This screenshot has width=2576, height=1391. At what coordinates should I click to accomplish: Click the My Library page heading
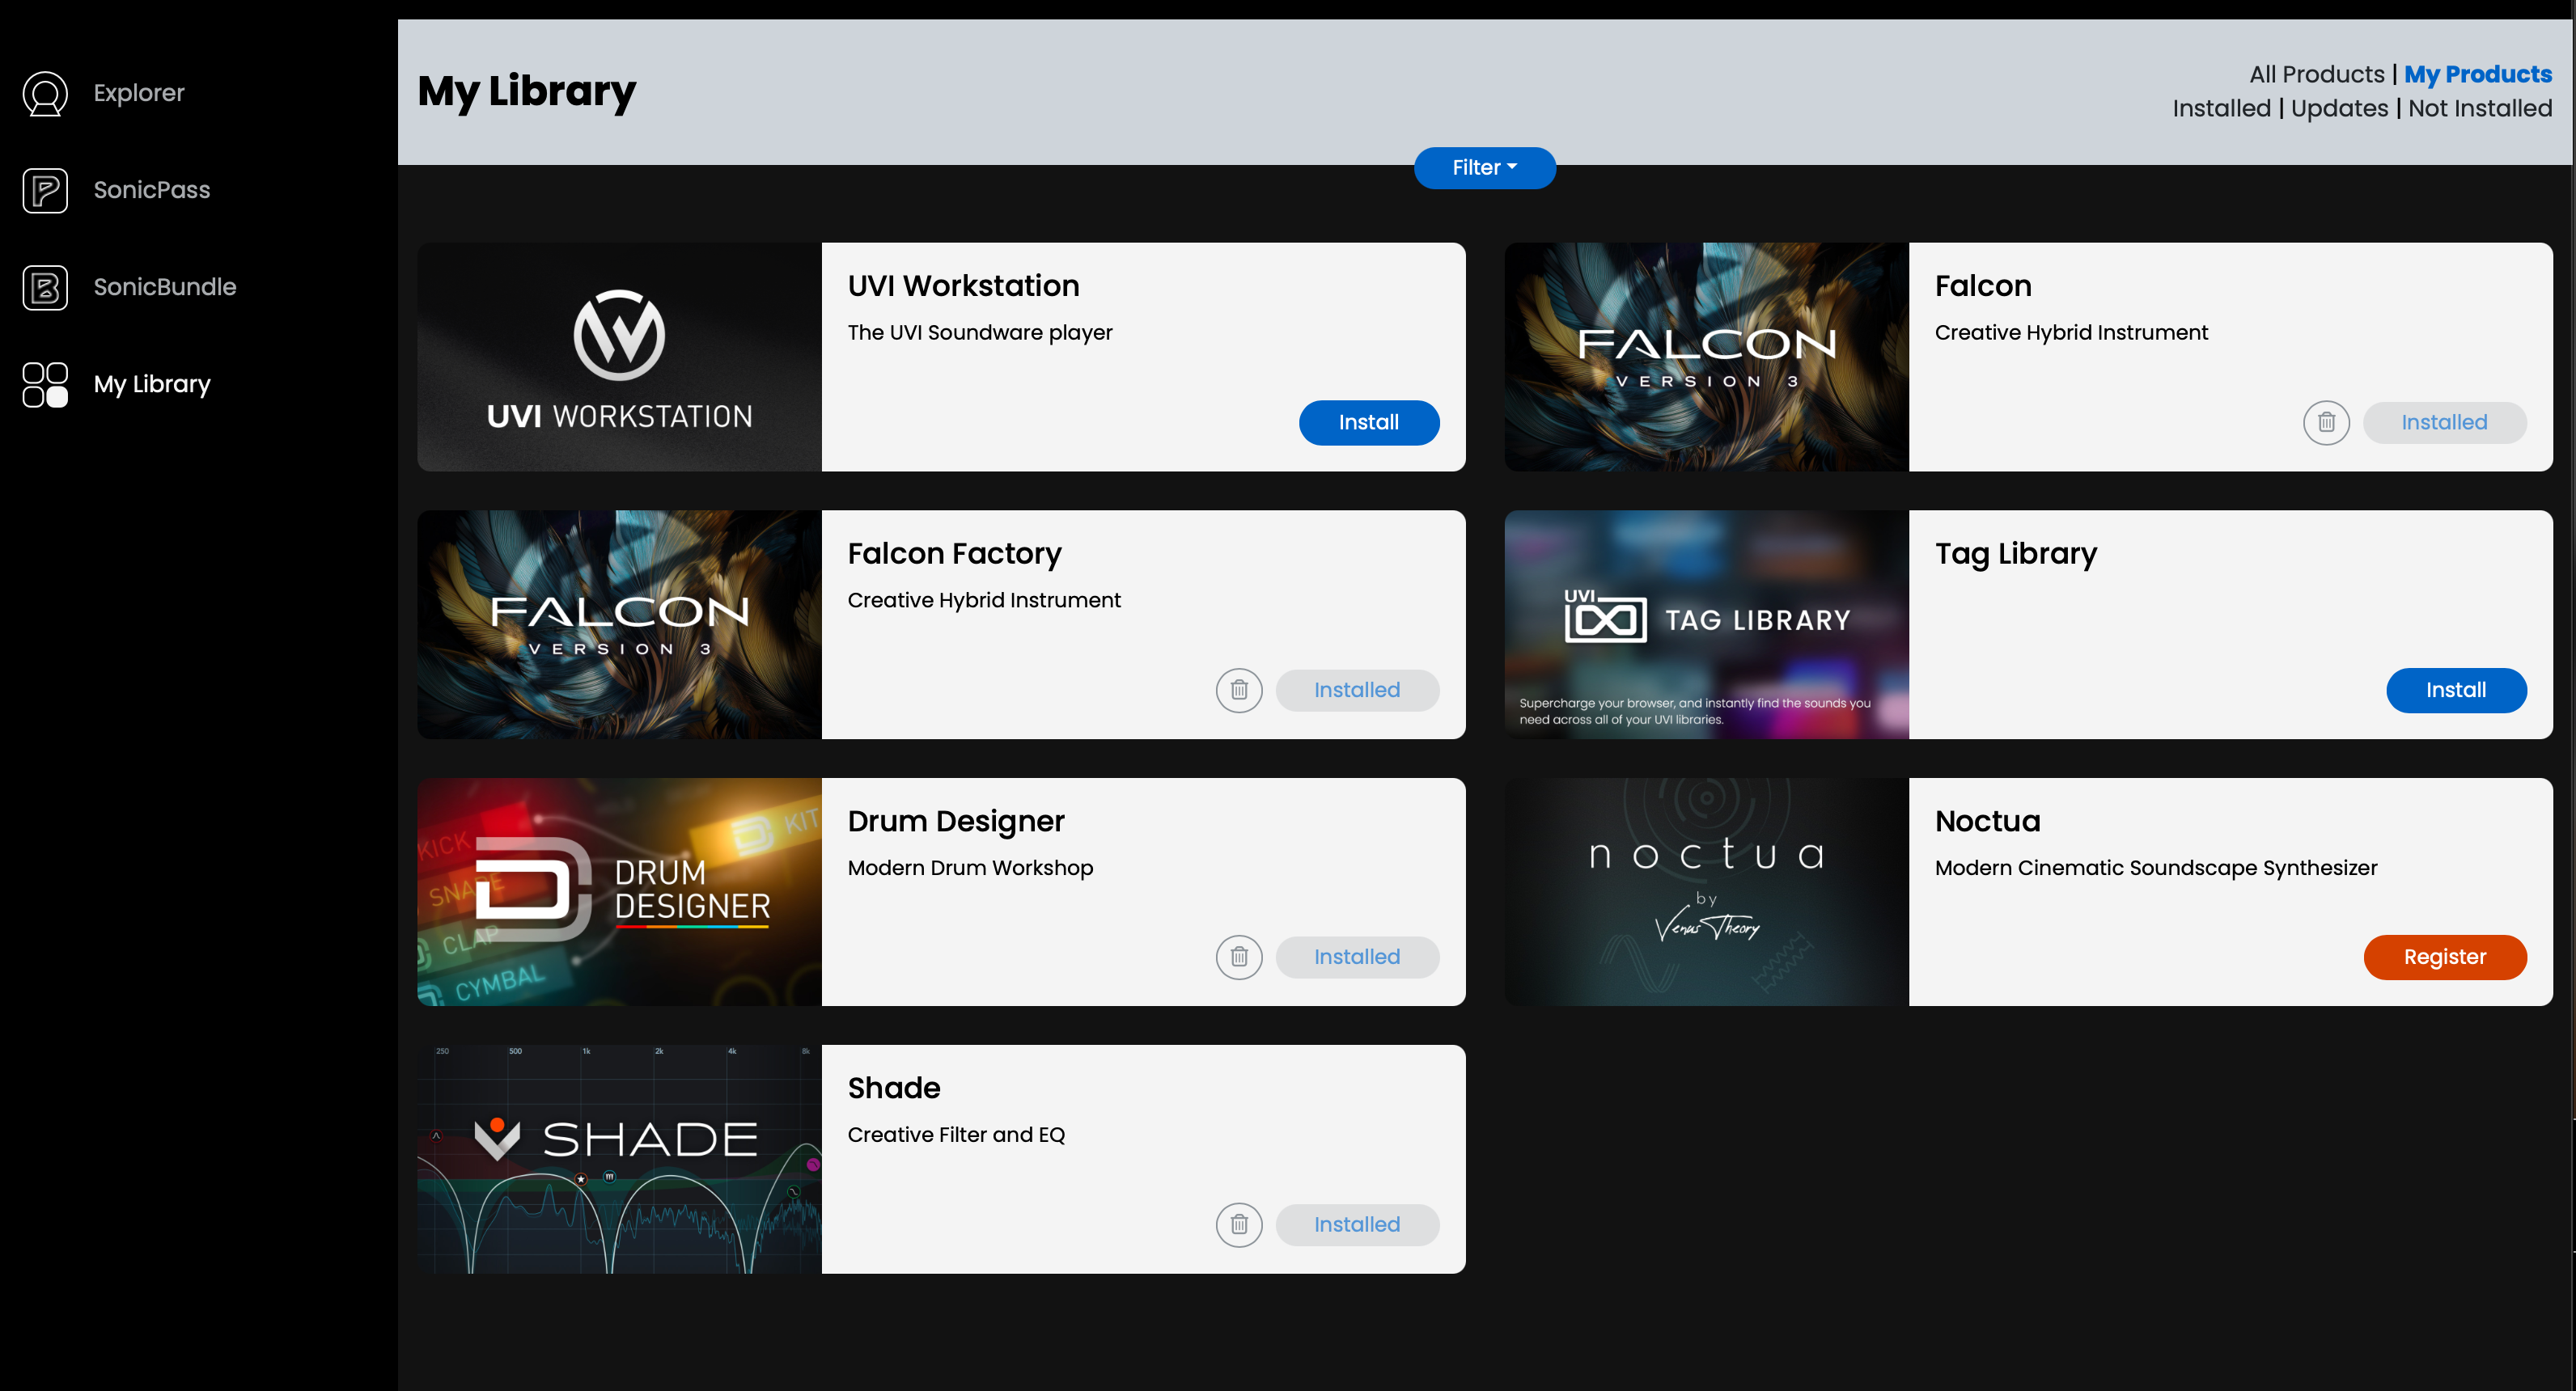pyautogui.click(x=526, y=92)
